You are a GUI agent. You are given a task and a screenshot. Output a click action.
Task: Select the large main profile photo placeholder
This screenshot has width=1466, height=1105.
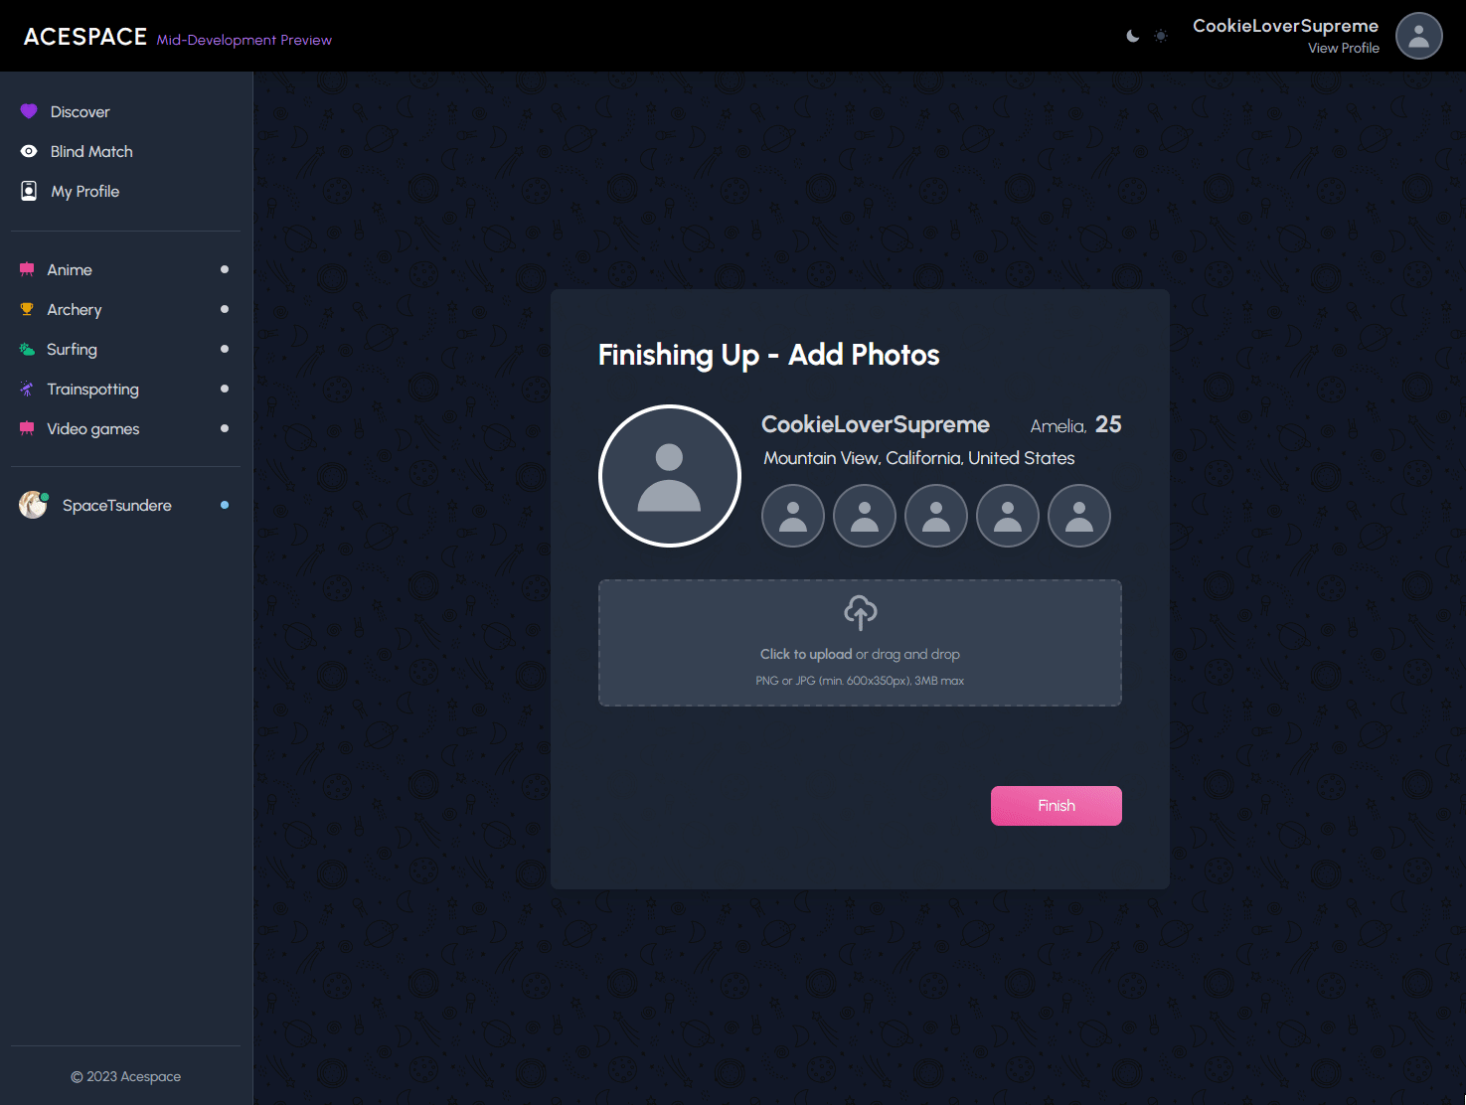[x=670, y=476]
